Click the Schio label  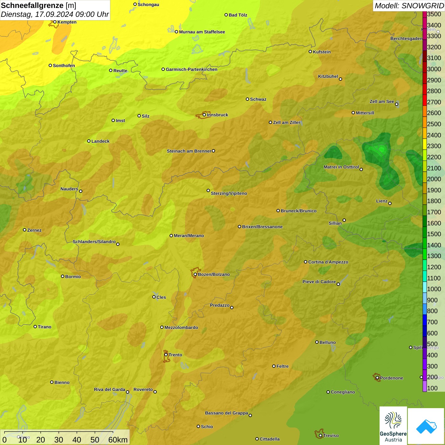point(207,427)
